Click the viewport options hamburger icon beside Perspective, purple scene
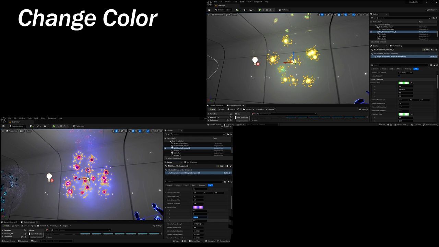This screenshot has width=439, height=247. [x=3, y=131]
